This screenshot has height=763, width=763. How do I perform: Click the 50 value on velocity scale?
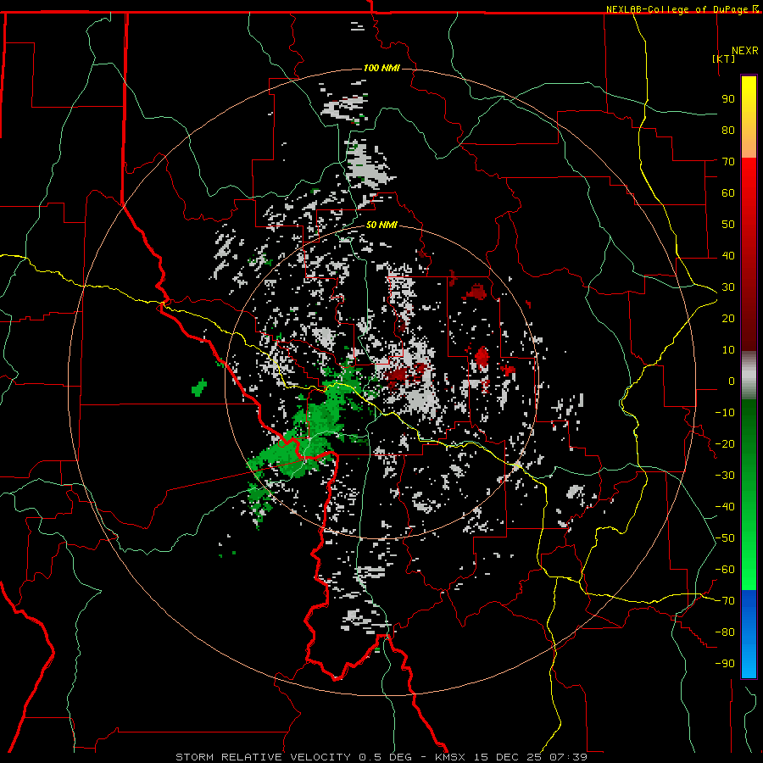[728, 225]
